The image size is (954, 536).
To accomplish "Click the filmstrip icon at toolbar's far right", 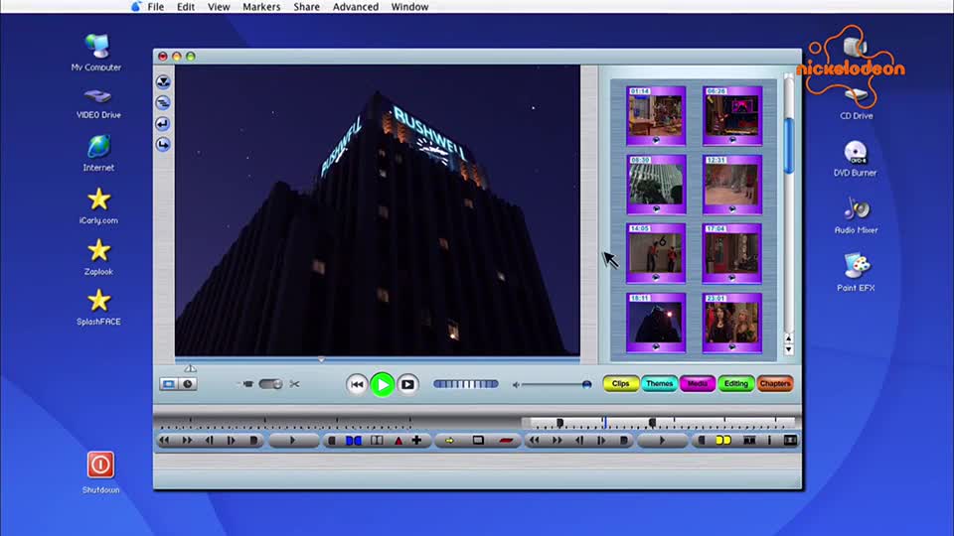I will 790,440.
